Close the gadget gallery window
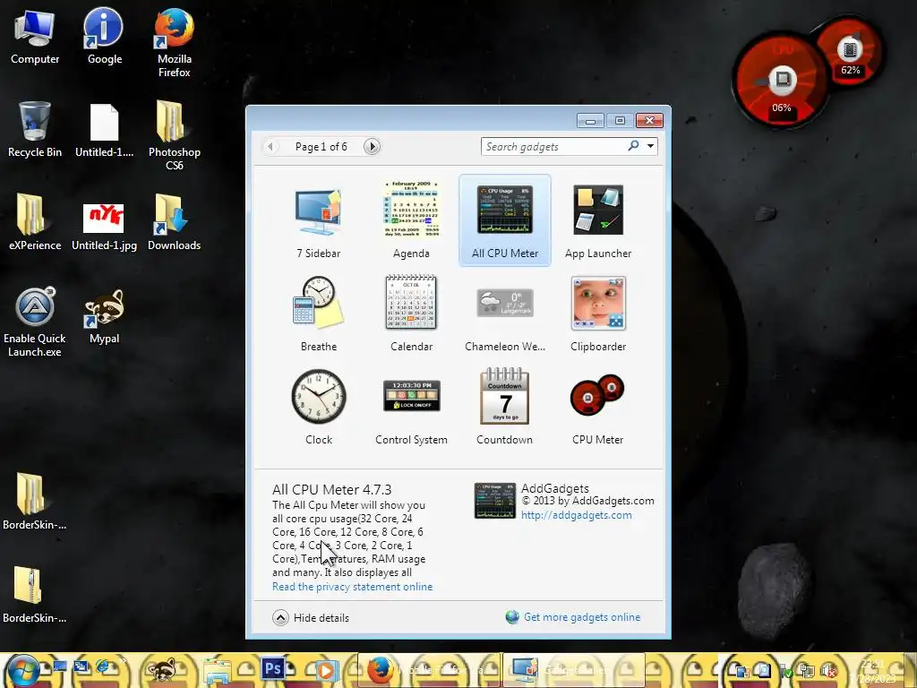This screenshot has width=917, height=688. tap(649, 121)
